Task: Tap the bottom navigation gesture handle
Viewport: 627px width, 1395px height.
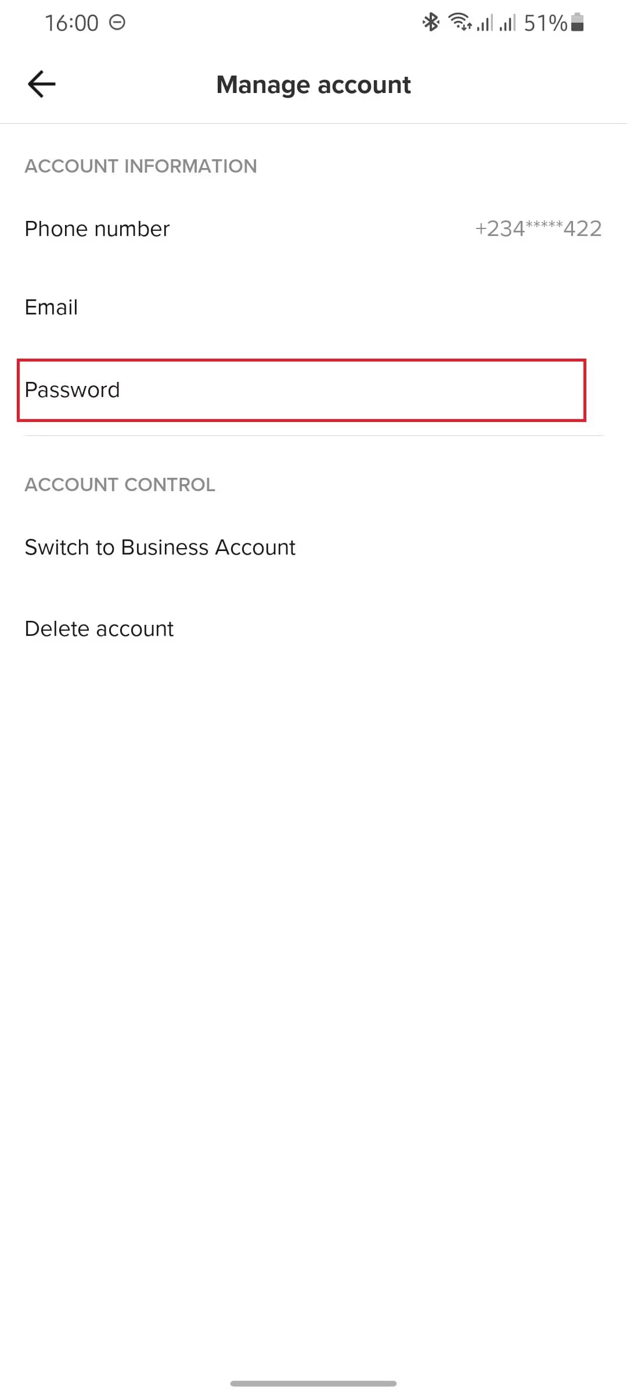Action: pyautogui.click(x=313, y=1383)
